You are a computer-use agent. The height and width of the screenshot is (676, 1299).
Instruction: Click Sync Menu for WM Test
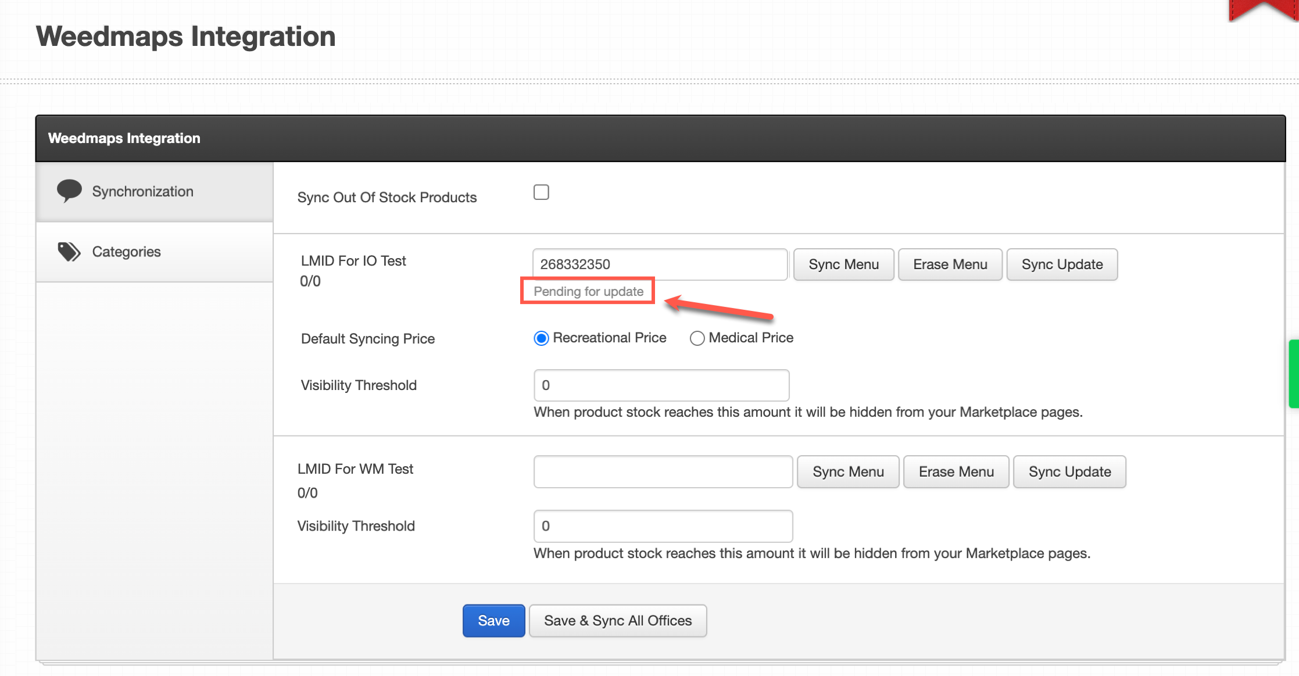[x=848, y=472]
